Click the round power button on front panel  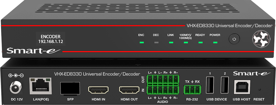coord(234,39)
